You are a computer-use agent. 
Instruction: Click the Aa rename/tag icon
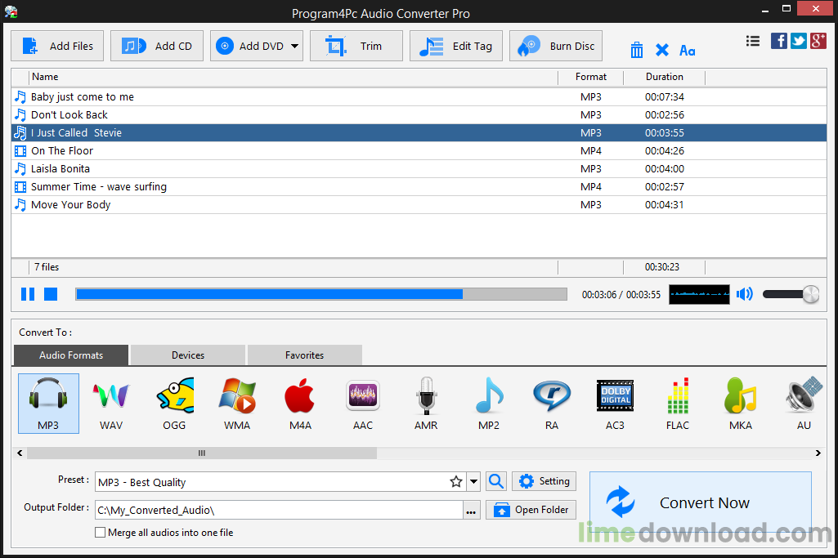(x=688, y=50)
